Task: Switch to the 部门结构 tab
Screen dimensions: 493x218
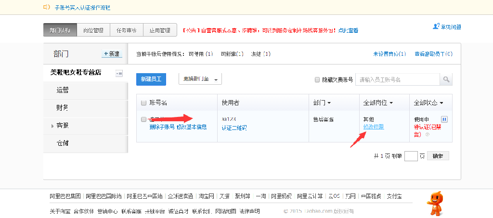Action: 60,30
